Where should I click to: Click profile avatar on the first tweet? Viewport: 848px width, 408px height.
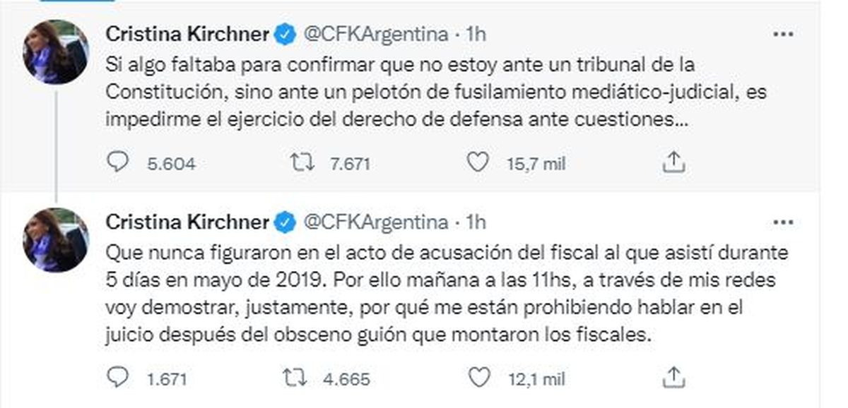(56, 52)
